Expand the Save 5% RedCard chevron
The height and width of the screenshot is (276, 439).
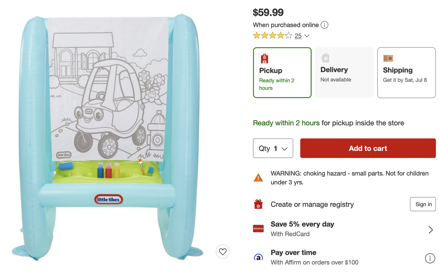tap(430, 230)
